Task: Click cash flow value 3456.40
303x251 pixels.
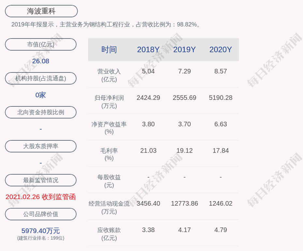Action: (x=149, y=203)
